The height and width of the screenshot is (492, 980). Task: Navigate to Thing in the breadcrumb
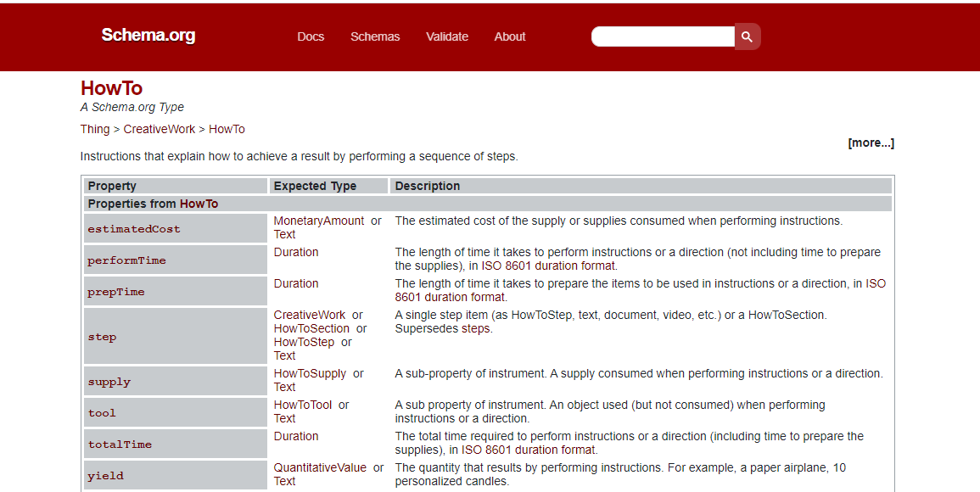[x=94, y=129]
